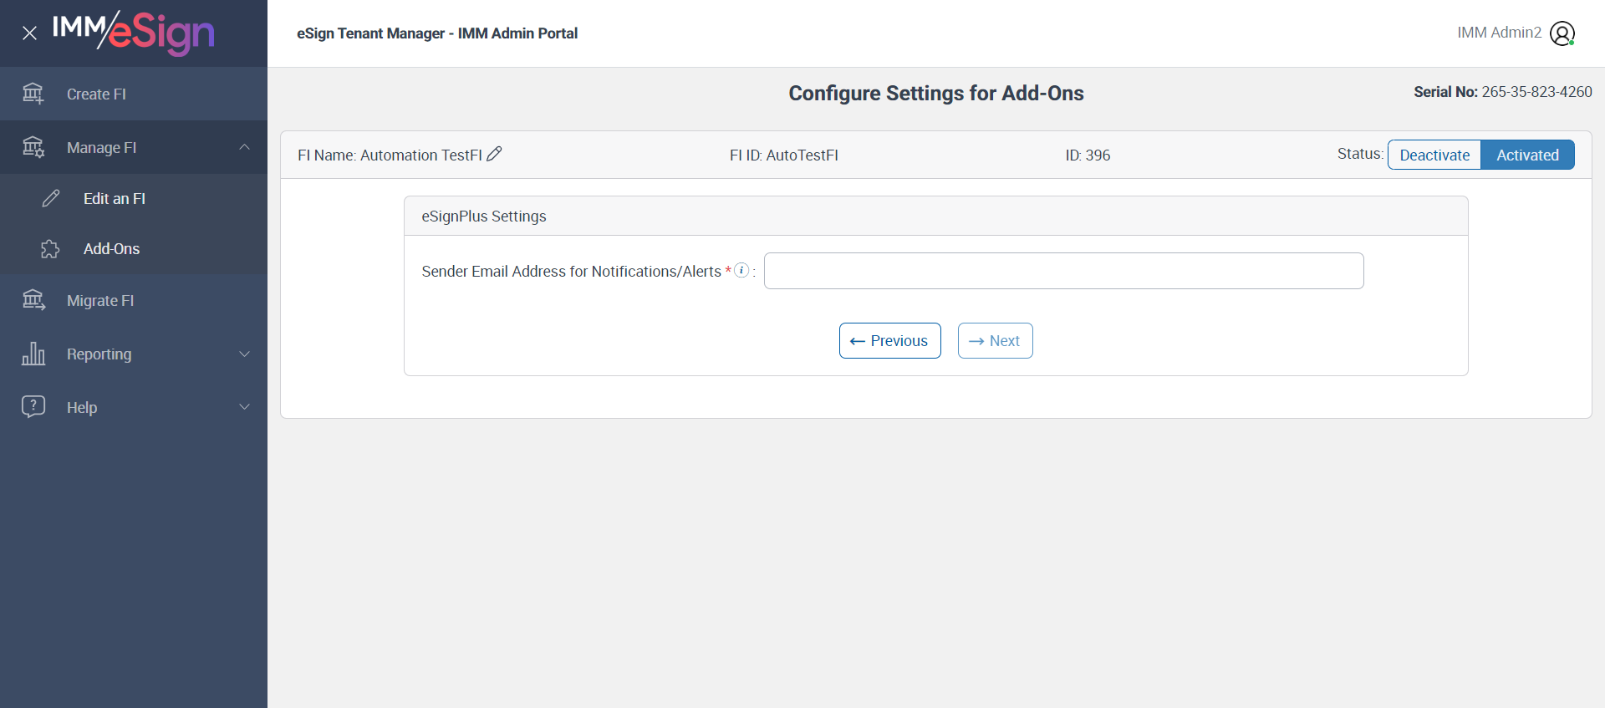Click the Add-Ons puzzle piece icon
Screen dimensions: 1605x708
point(50,249)
